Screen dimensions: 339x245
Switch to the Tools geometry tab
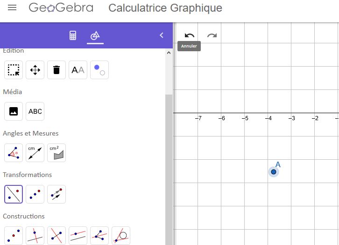(95, 35)
